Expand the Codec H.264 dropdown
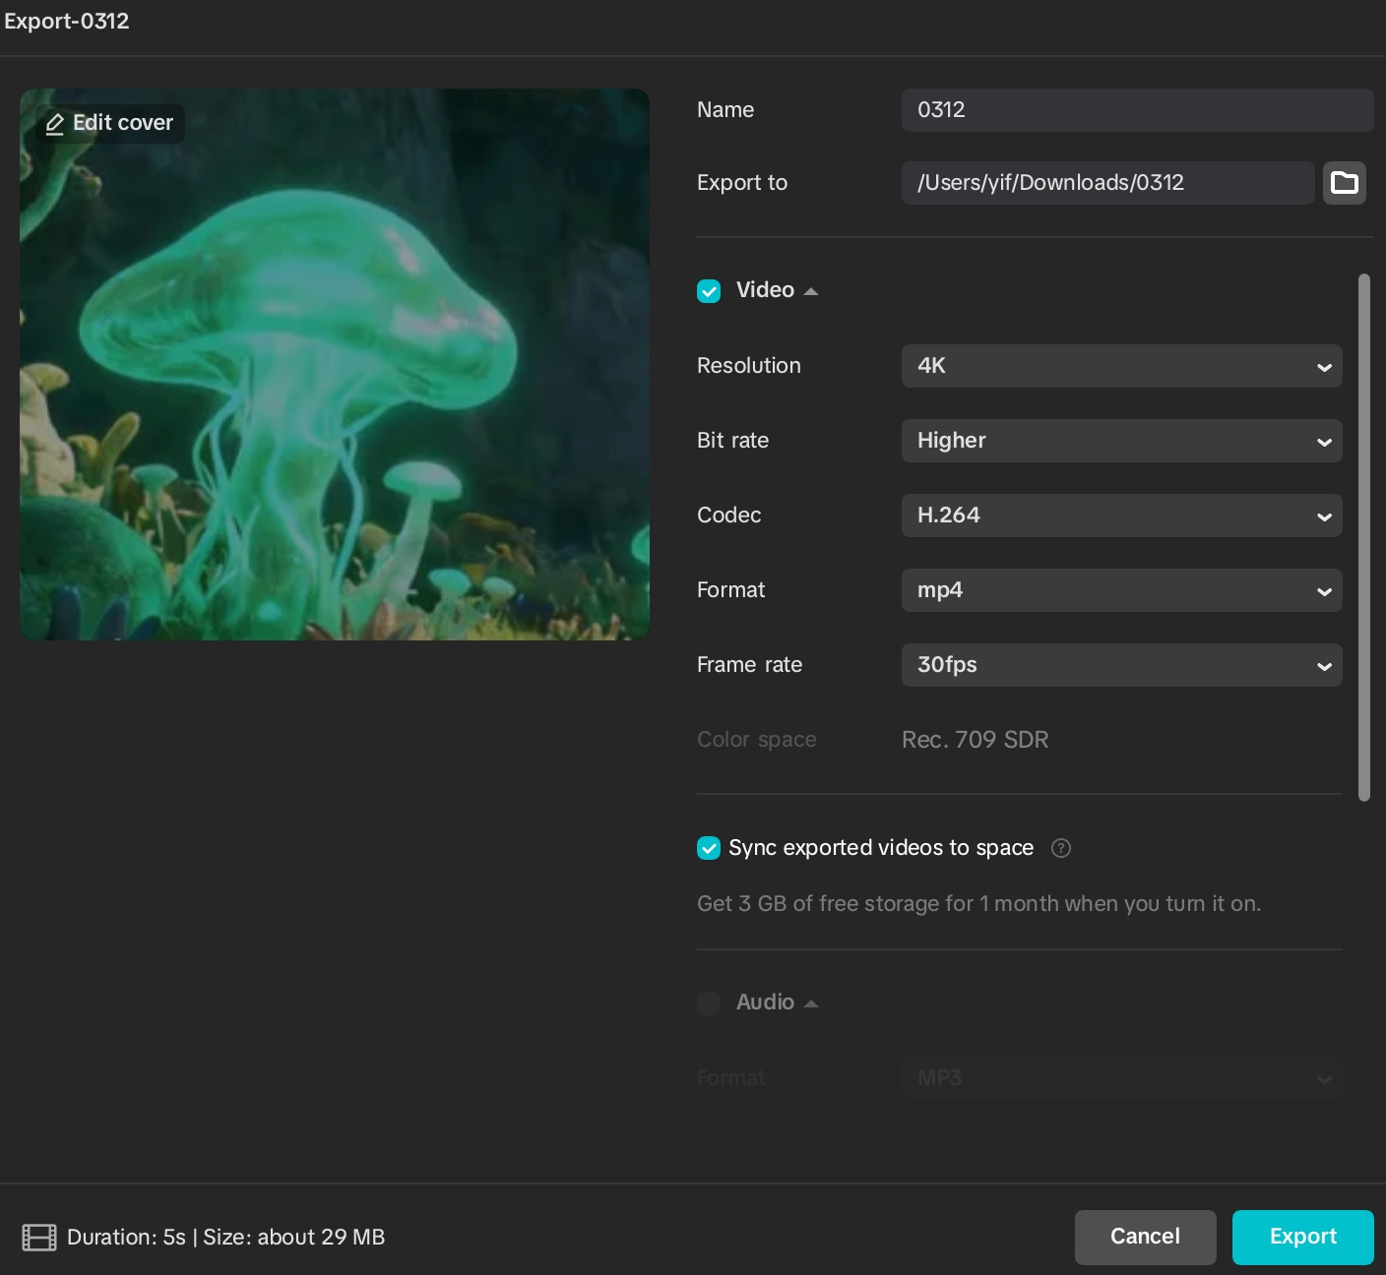This screenshot has height=1275, width=1386. (1121, 516)
